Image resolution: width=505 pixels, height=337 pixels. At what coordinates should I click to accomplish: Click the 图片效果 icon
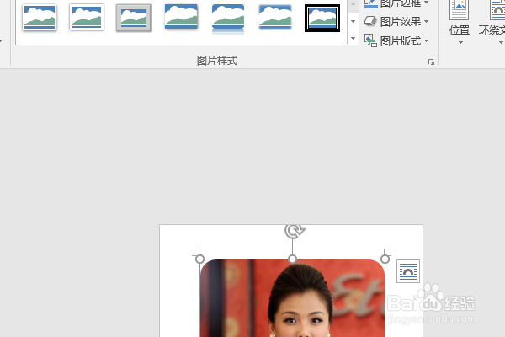click(370, 22)
